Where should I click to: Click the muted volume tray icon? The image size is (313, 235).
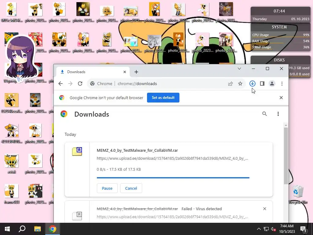pyautogui.click(x=273, y=229)
